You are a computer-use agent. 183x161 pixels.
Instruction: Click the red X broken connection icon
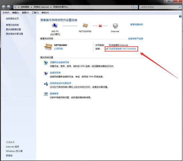pyautogui.click(x=100, y=26)
